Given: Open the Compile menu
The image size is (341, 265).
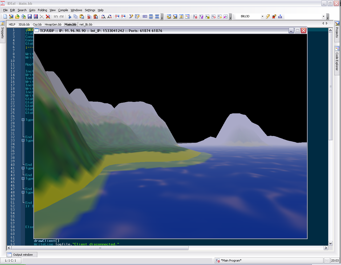Looking at the screenshot, I should coord(63,10).
